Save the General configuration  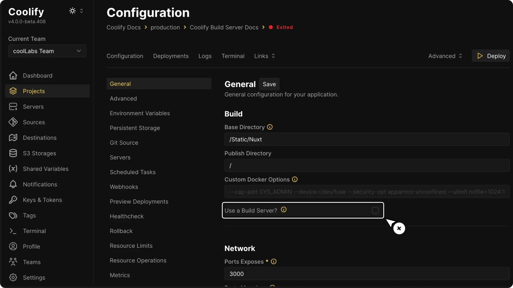[269, 84]
